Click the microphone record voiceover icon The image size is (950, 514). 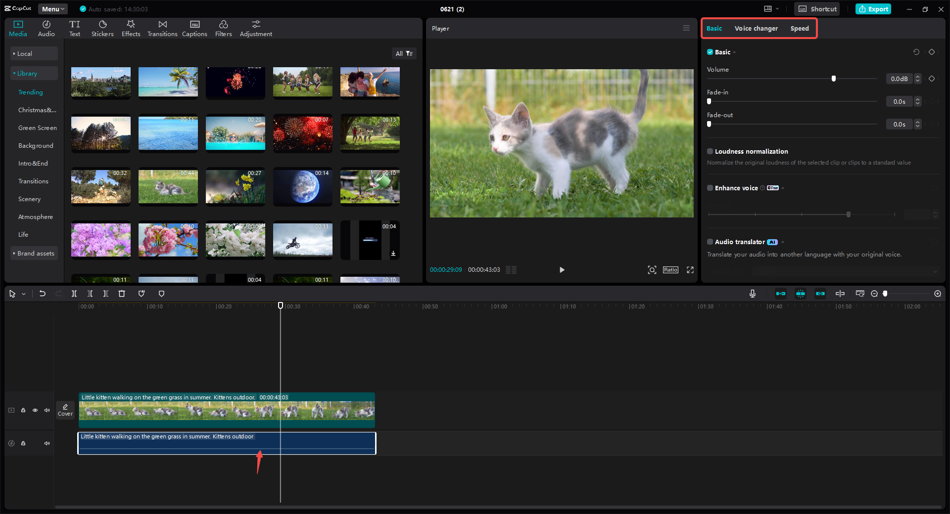(753, 294)
